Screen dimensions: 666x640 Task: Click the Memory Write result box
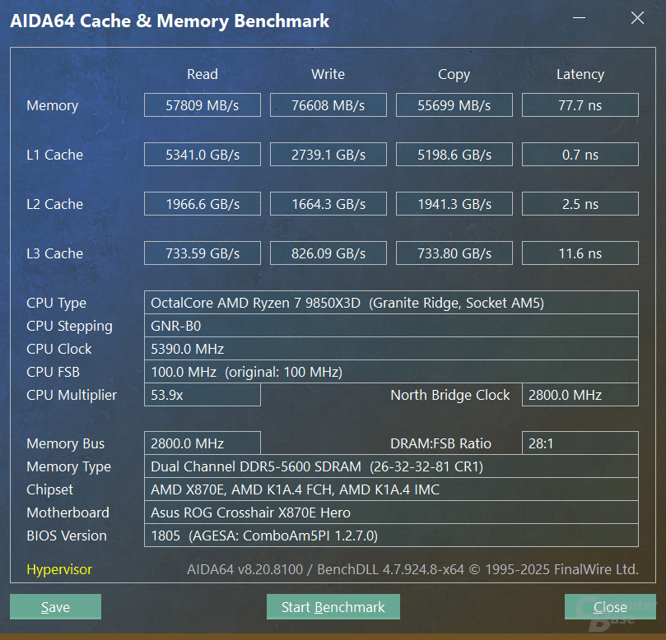pyautogui.click(x=328, y=105)
